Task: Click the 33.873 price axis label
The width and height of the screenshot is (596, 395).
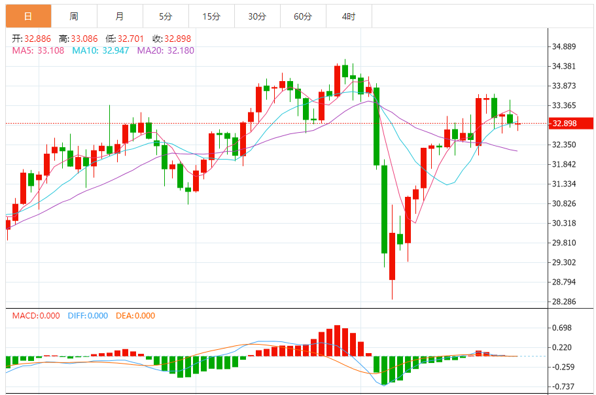Action: 564,86
